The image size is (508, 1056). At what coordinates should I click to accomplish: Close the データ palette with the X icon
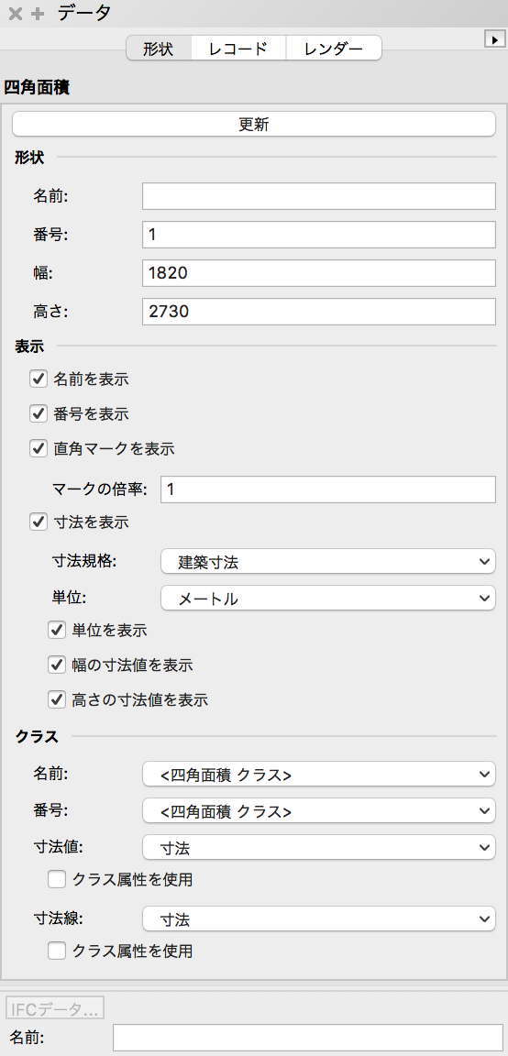click(15, 14)
